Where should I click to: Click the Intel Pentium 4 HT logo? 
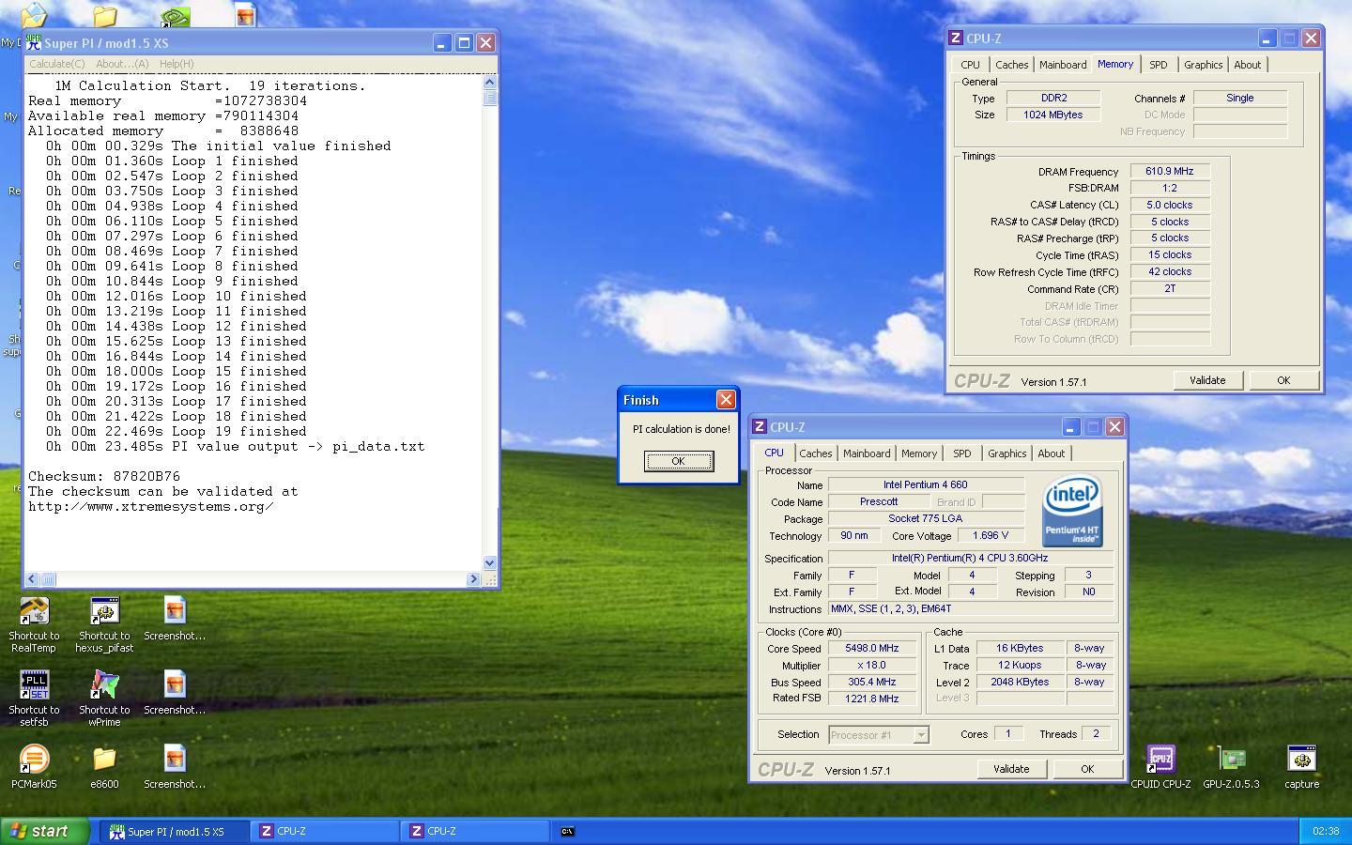click(x=1071, y=511)
